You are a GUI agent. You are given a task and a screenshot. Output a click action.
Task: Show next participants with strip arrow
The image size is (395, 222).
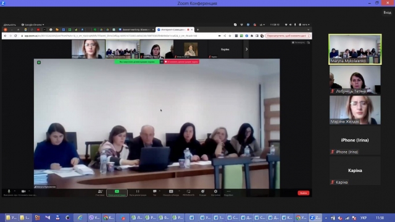click(x=246, y=49)
